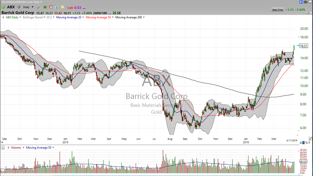Click the 2015 year label on time axis

coord(65,142)
